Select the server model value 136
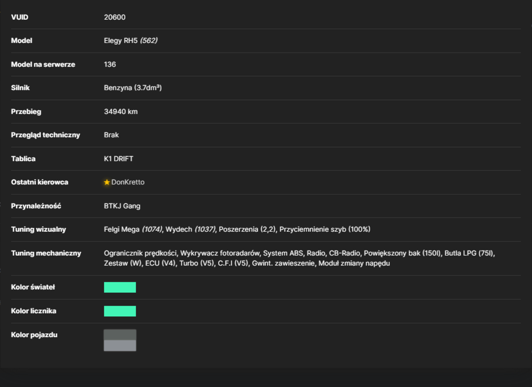The width and height of the screenshot is (532, 387). point(110,64)
